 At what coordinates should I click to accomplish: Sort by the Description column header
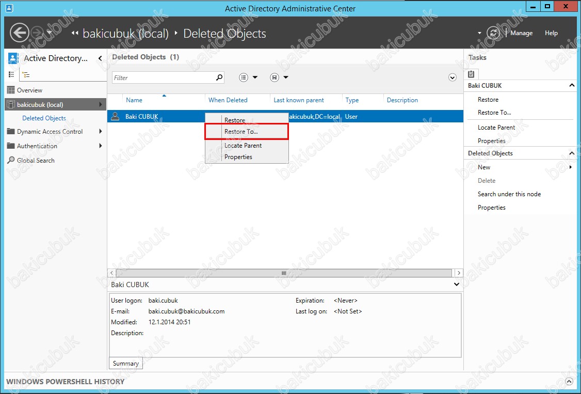coord(402,100)
